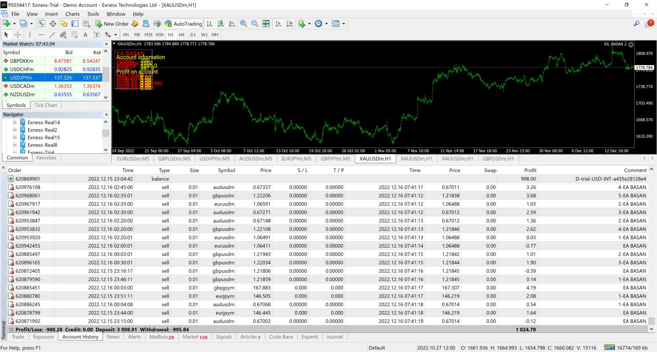
Task: Toggle the Terminal window icon
Action: 75,24
